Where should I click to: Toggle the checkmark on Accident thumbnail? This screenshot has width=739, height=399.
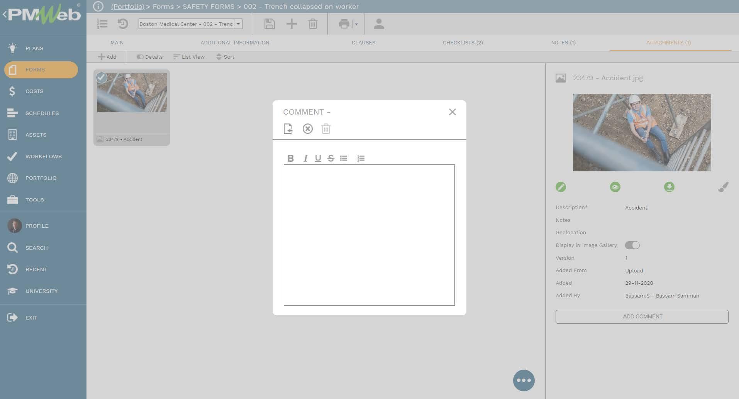(102, 78)
